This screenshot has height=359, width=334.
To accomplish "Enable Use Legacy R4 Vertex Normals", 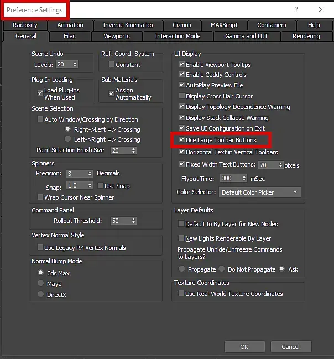I will [40, 247].
